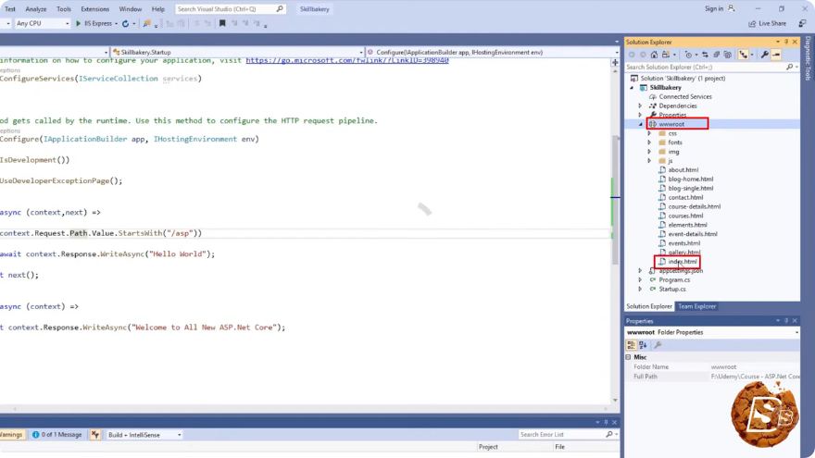Open the Diagnostic Tools side tab

pyautogui.click(x=808, y=57)
